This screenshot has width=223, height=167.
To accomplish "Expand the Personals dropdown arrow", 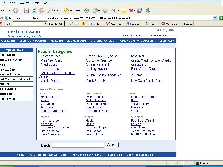I will click(x=124, y=24).
